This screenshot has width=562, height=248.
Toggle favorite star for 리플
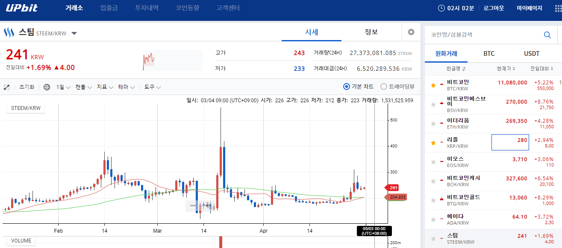click(433, 143)
